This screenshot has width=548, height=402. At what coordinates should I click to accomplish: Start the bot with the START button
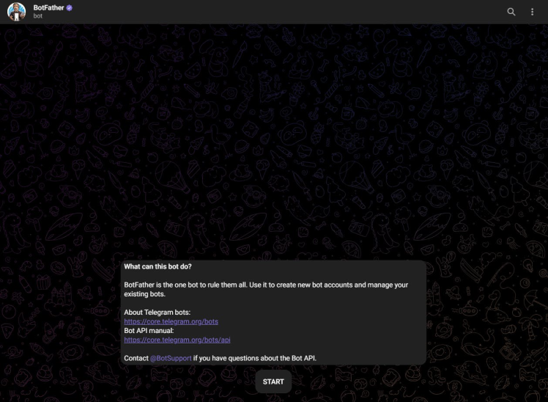click(x=273, y=381)
